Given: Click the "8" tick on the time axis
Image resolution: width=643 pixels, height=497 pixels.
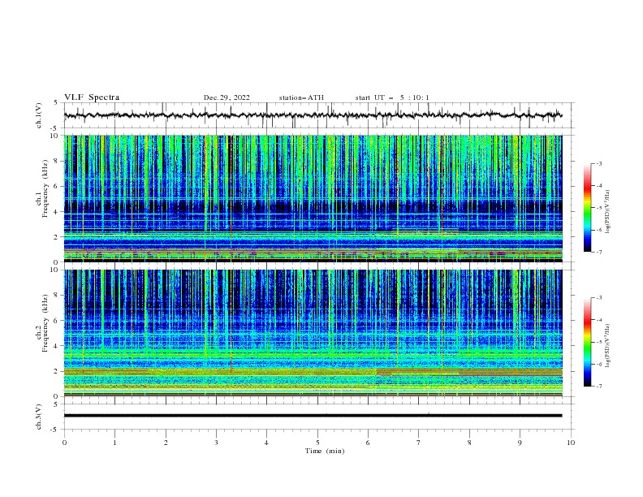Looking at the screenshot, I should tap(469, 443).
